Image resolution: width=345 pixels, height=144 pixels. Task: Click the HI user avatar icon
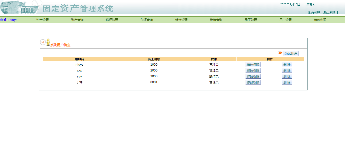coord(45,42)
